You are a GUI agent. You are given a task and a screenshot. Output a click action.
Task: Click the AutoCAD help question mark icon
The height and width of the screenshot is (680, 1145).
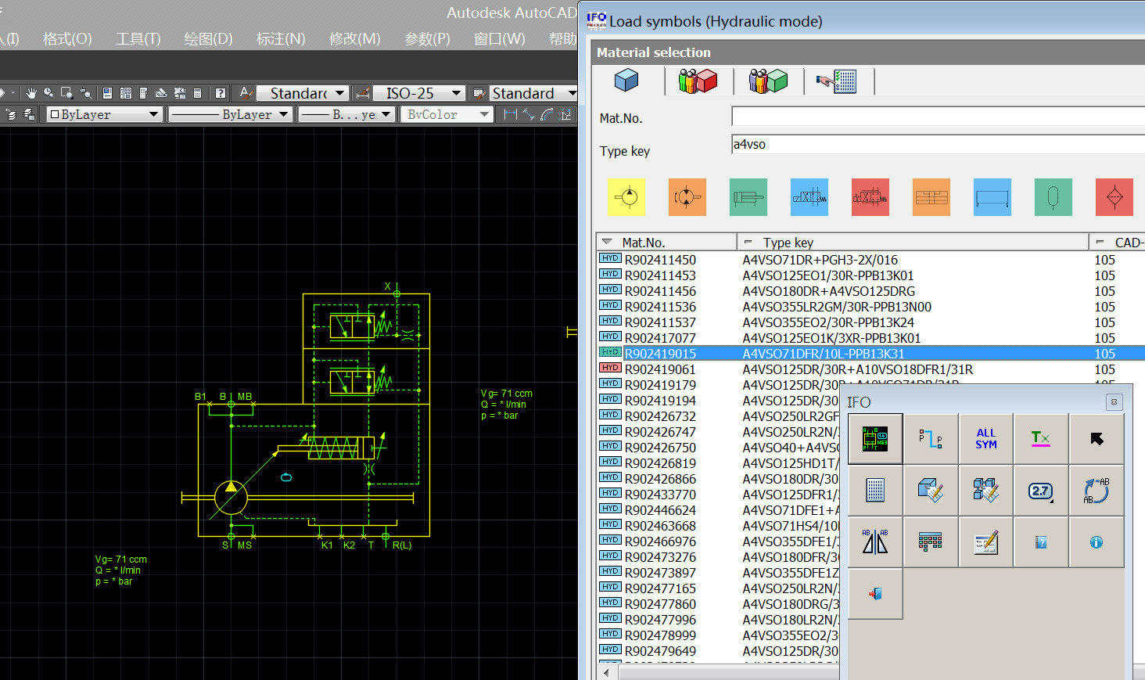point(221,93)
